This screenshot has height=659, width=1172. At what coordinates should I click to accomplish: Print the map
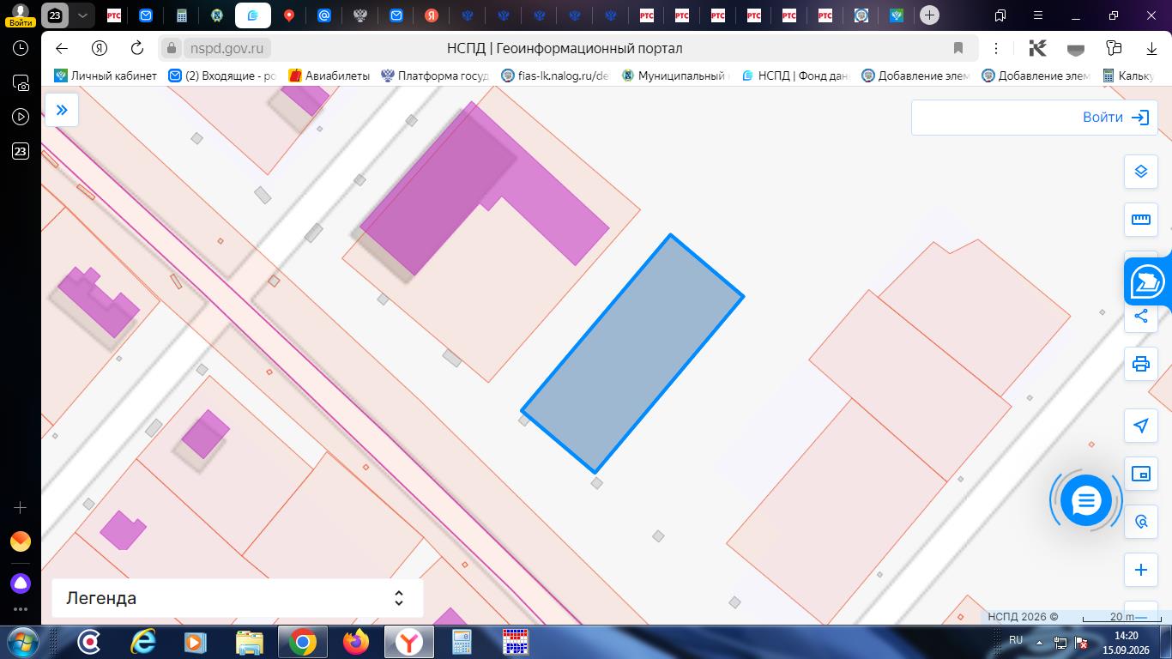pos(1140,364)
